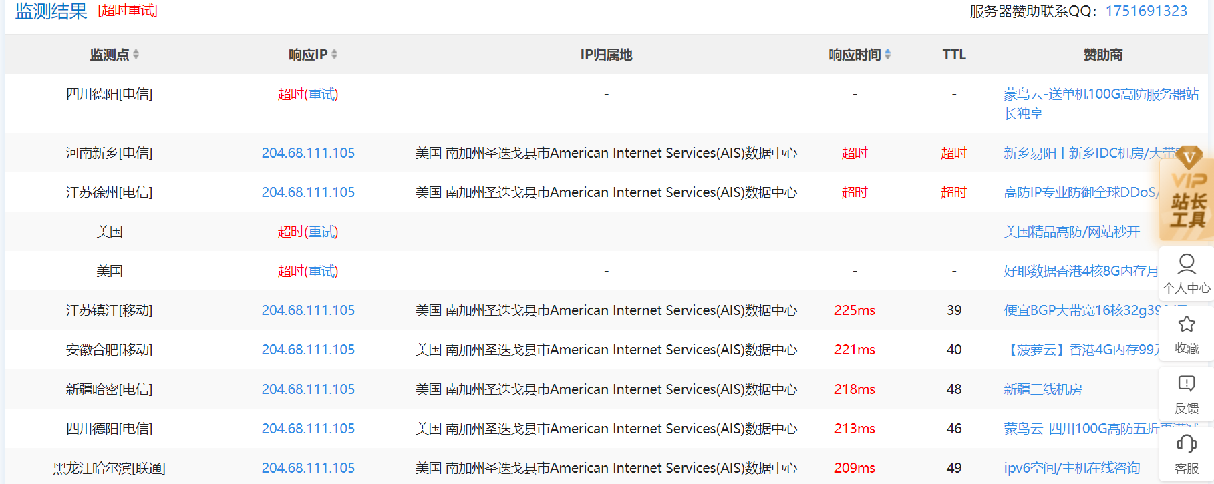Click the TTL column header
This screenshot has width=1214, height=484.
953,55
